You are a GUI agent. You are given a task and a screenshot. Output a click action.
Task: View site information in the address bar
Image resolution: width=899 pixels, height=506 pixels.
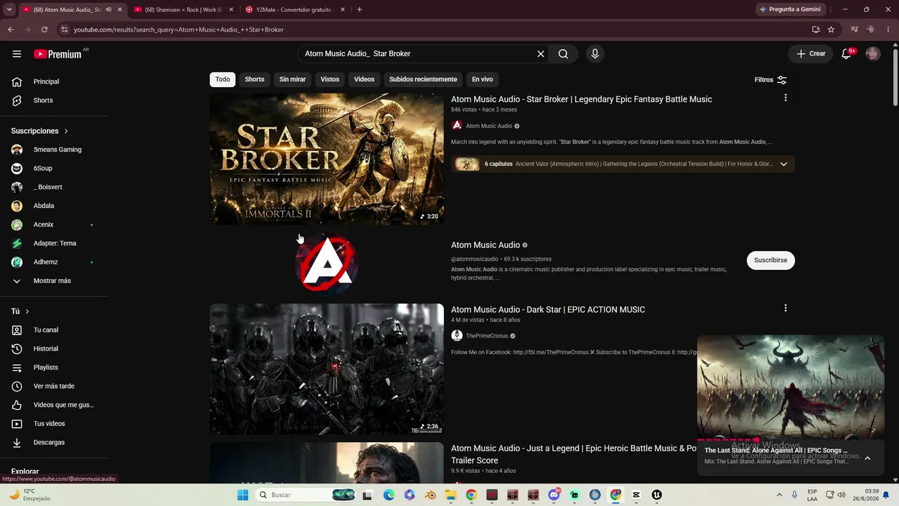[65, 30]
